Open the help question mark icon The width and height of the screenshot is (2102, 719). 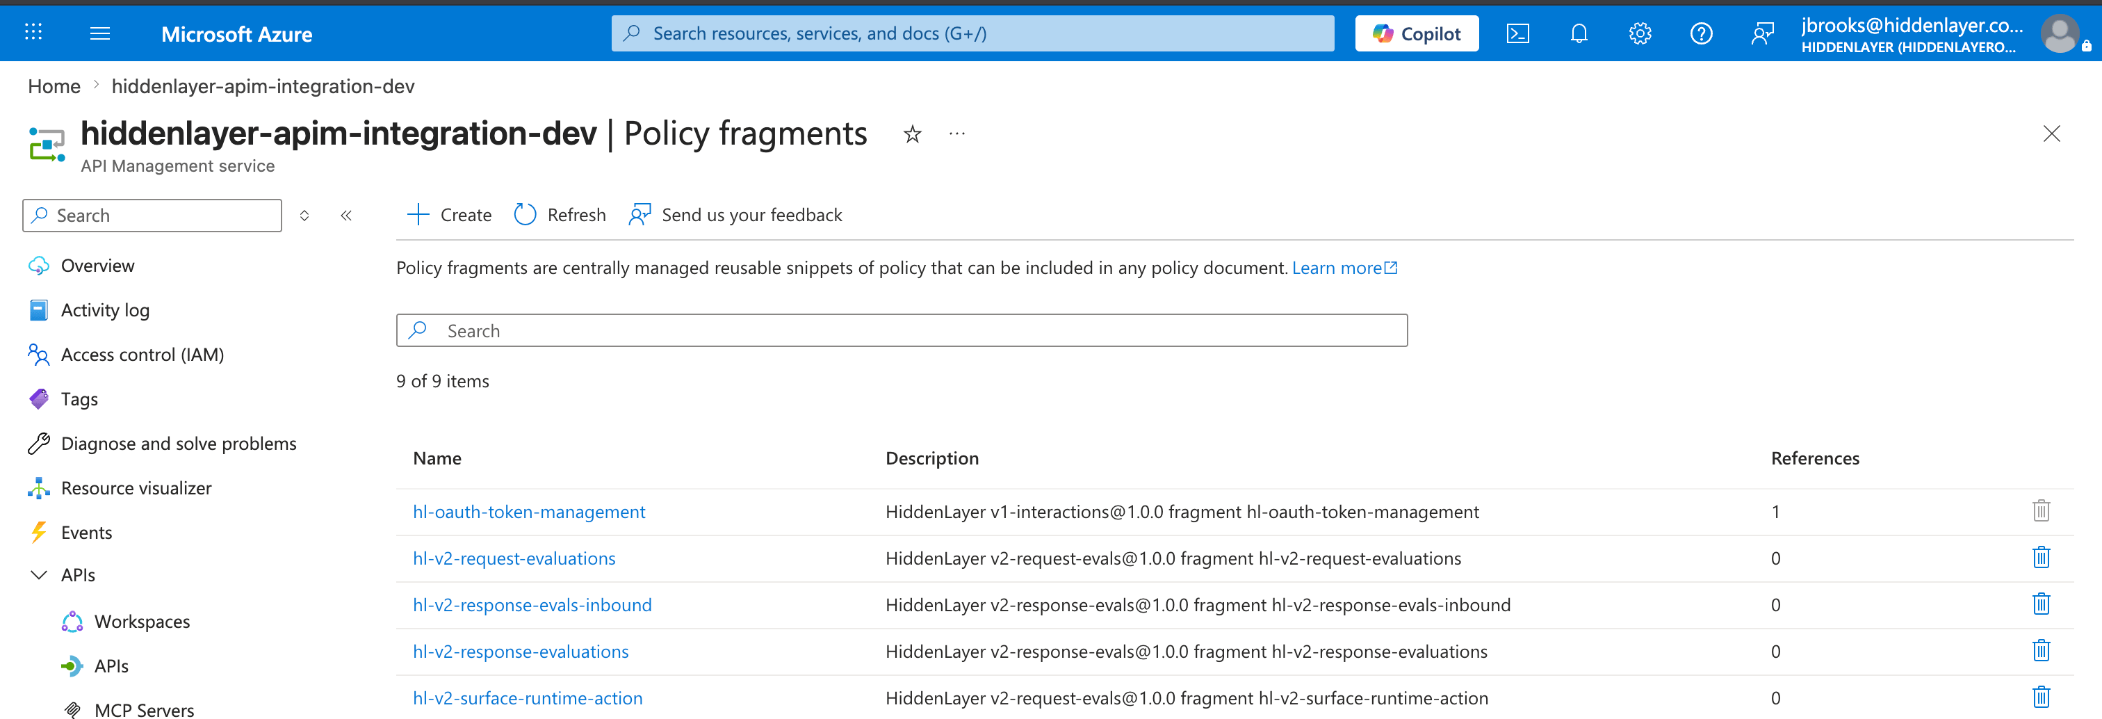[1700, 33]
